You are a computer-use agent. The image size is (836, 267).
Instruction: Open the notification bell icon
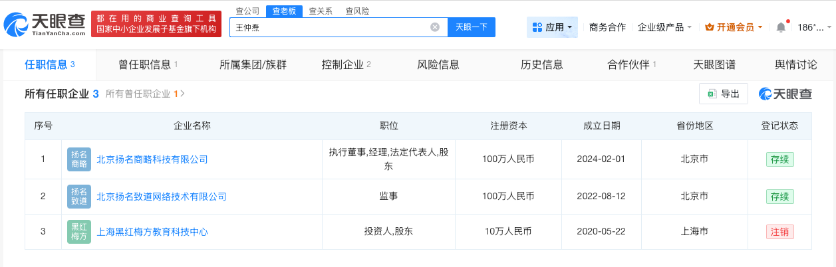pyautogui.click(x=781, y=27)
